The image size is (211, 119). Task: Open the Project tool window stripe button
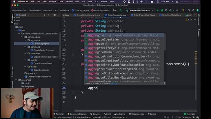13,19
